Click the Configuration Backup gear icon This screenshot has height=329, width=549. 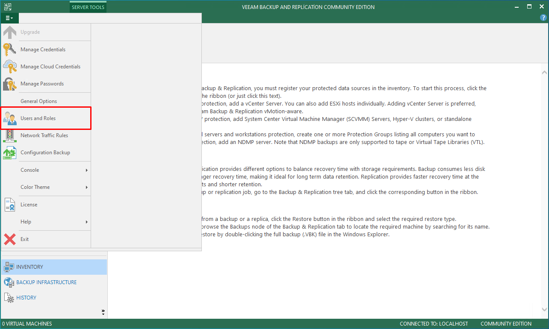[10, 153]
